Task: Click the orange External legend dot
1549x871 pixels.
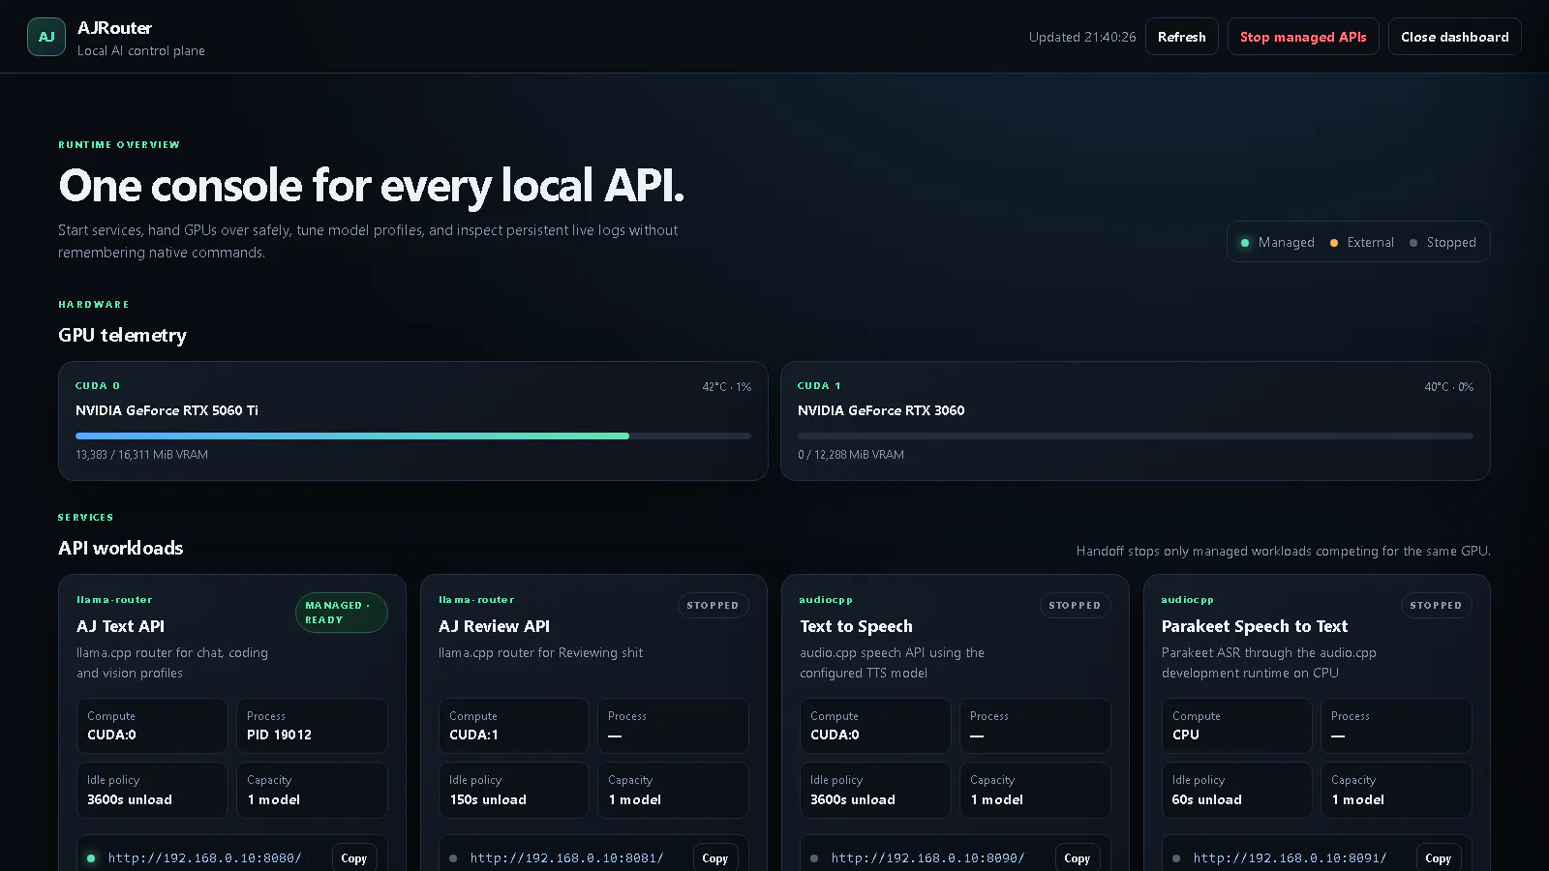Action: click(1334, 243)
